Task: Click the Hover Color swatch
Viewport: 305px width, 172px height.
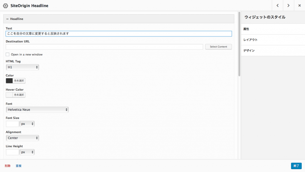Action: click(x=10, y=95)
